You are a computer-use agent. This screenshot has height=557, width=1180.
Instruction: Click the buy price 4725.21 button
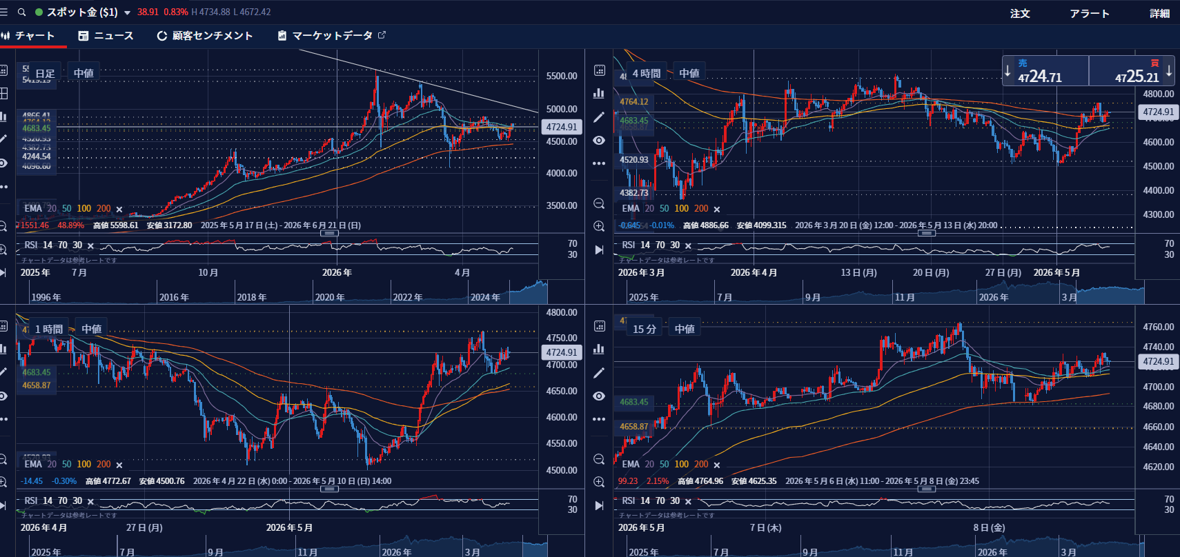[1132, 71]
